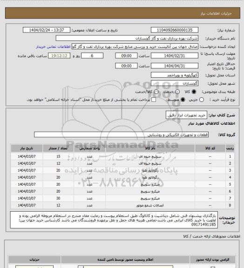Open the buyer contact information link
The image size is (244, 268).
[x=53, y=47]
